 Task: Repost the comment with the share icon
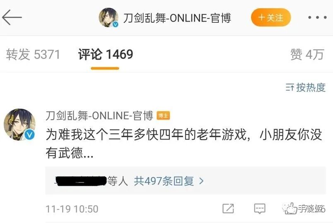(x=228, y=209)
